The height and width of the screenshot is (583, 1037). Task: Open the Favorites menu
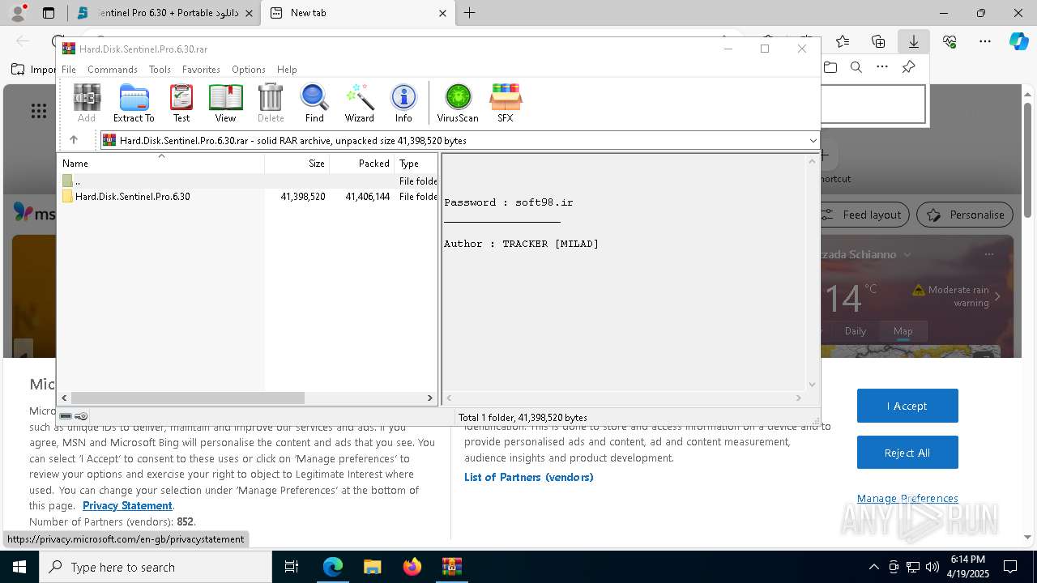201,70
